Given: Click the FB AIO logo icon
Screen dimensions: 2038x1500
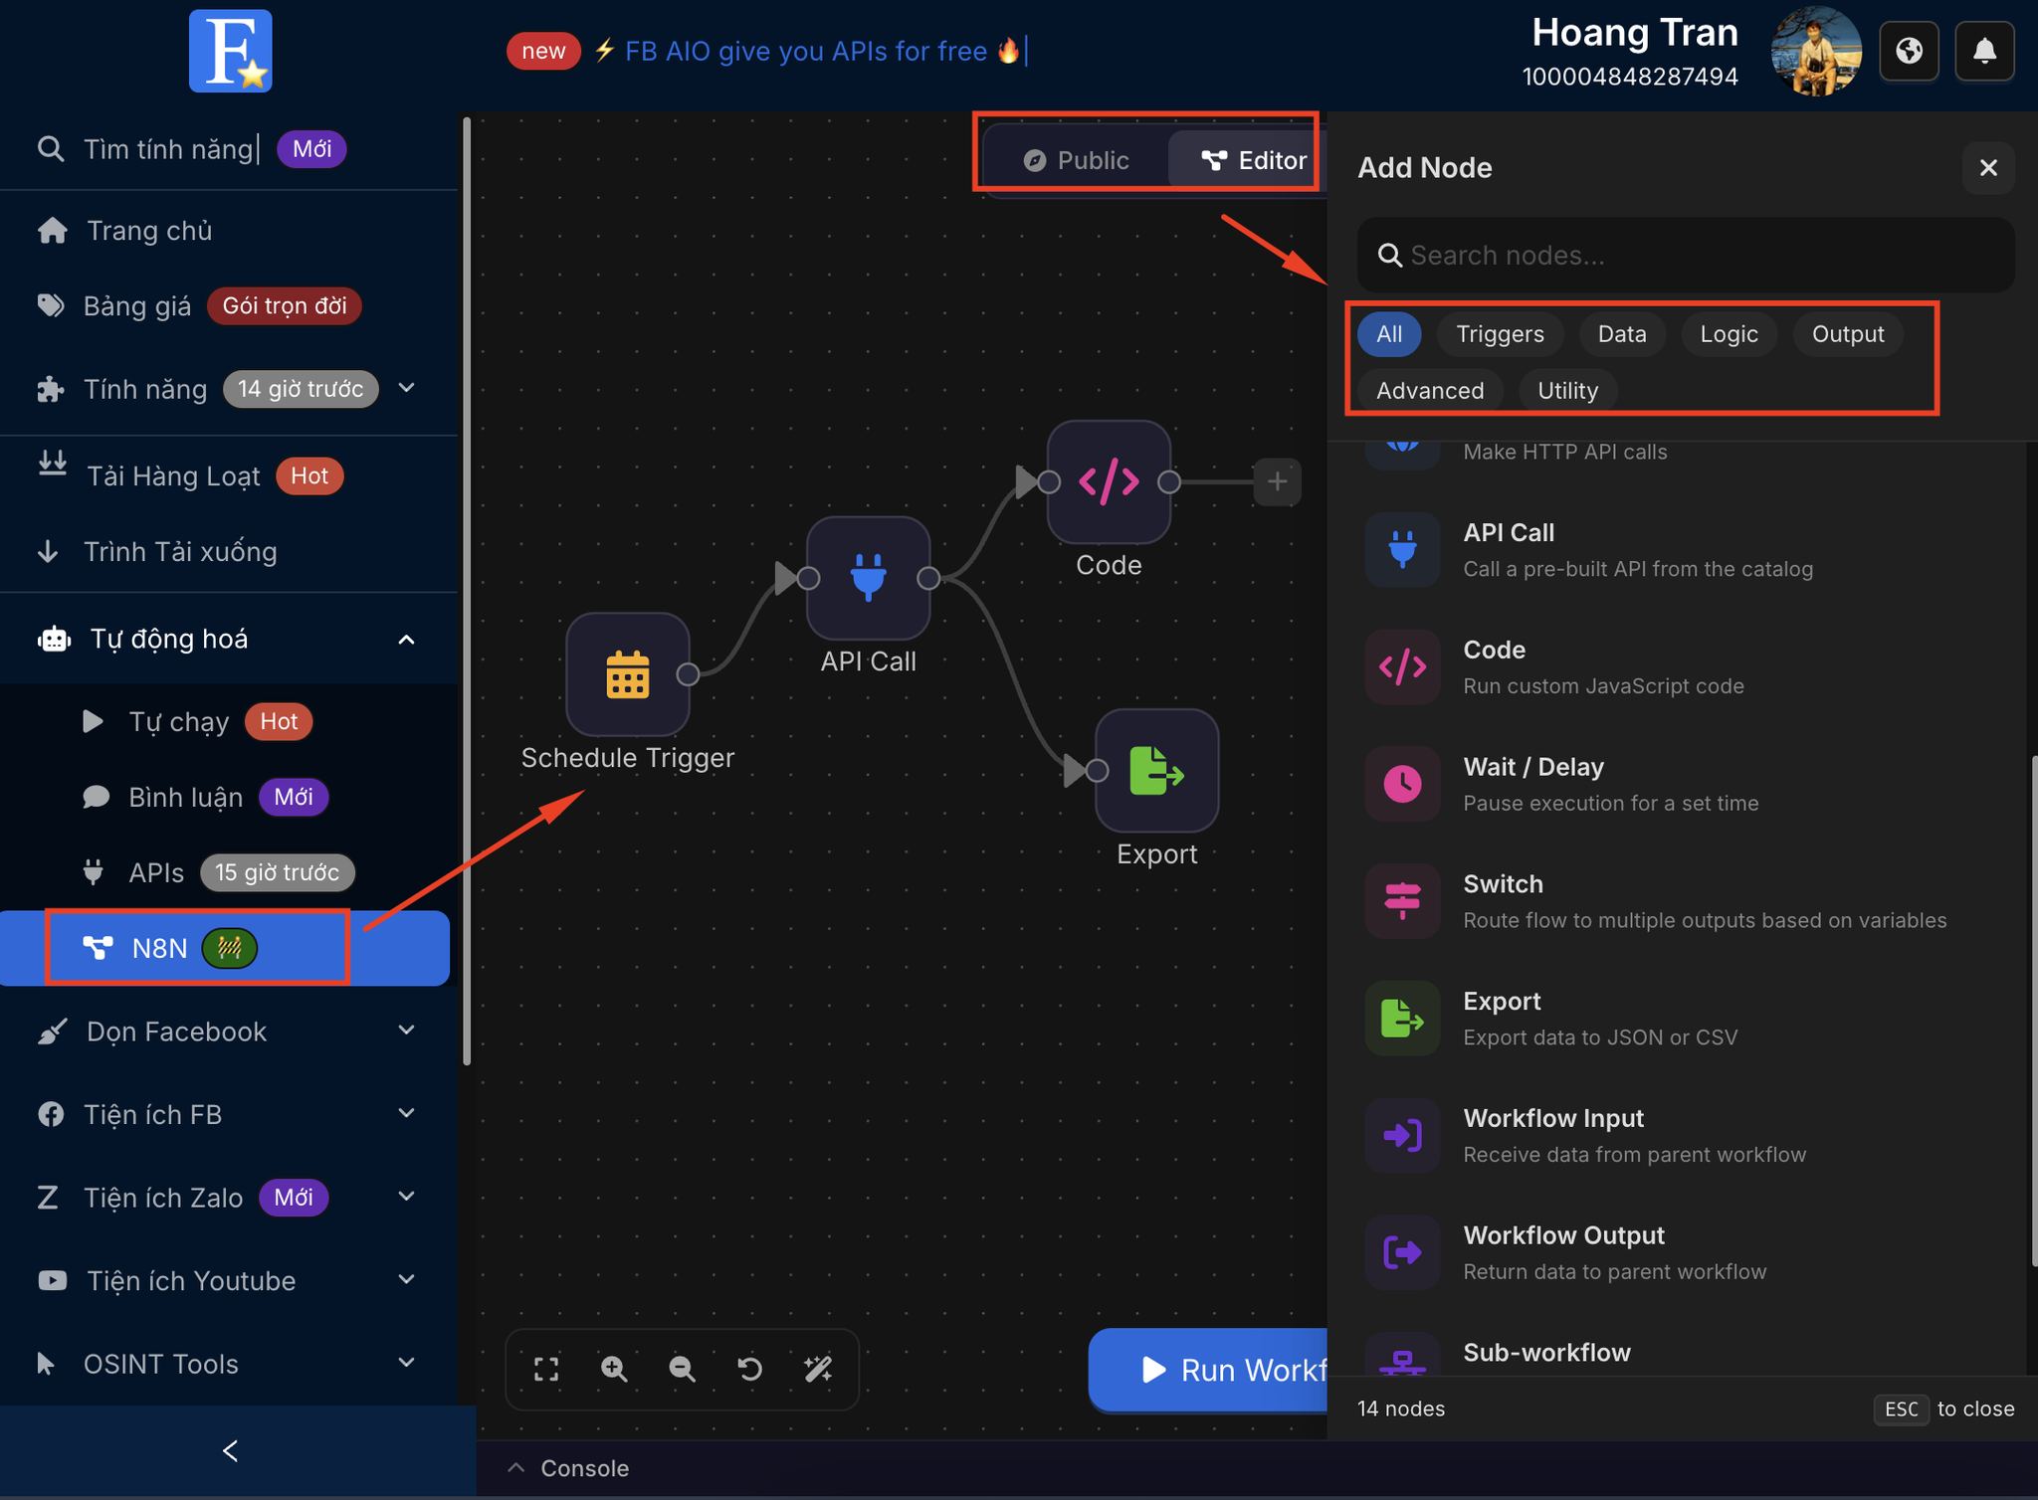Looking at the screenshot, I should pos(230,51).
